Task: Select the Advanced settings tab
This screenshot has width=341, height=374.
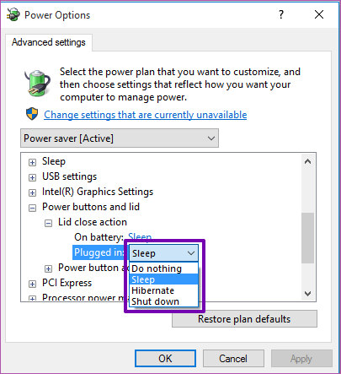Action: pyautogui.click(x=49, y=42)
